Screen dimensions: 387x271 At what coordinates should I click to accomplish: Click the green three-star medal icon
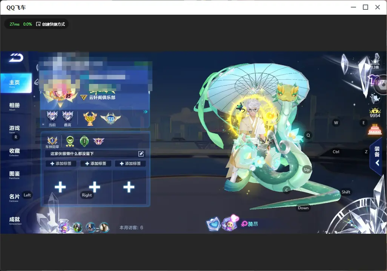[70, 142]
